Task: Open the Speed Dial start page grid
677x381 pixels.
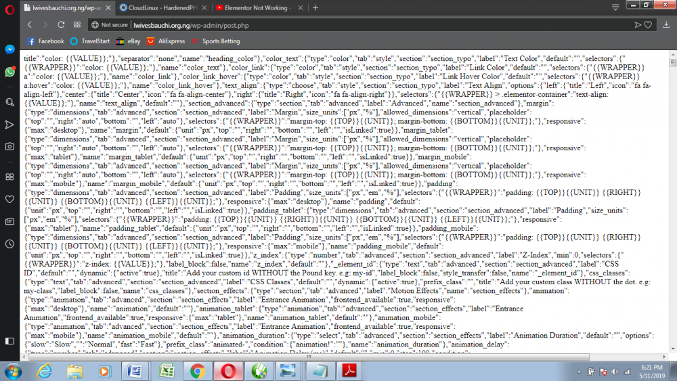Action: pos(77,24)
